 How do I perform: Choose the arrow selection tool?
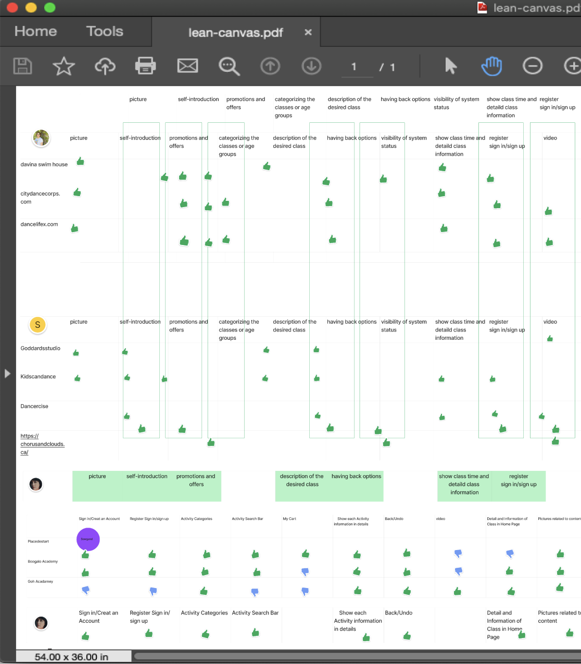(451, 66)
